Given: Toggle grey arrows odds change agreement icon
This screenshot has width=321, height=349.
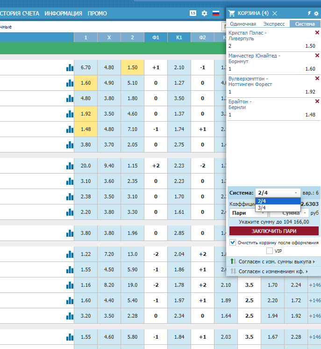Looking at the screenshot, I should click(x=233, y=271).
